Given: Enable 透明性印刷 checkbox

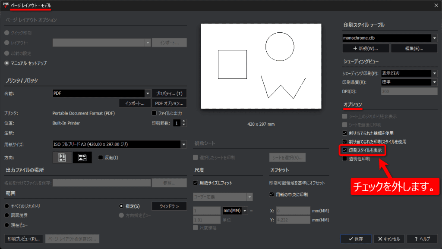Looking at the screenshot, I should tap(344, 159).
